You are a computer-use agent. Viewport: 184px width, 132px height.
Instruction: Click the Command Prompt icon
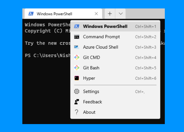77,37
